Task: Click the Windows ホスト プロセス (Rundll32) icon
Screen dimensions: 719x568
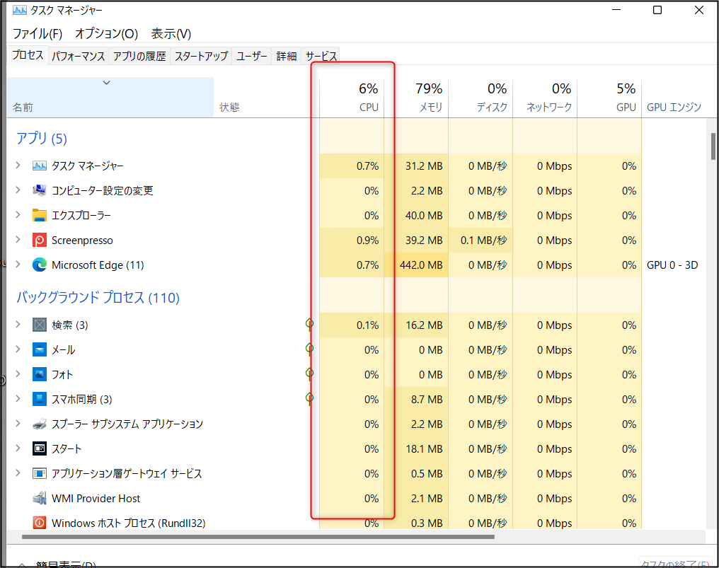Action: pos(40,523)
